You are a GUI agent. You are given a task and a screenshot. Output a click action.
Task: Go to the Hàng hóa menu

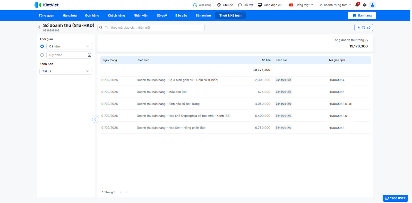click(70, 15)
